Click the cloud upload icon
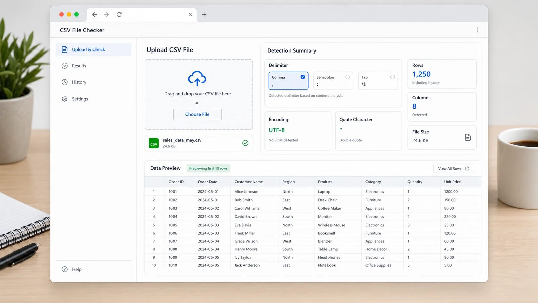Image resolution: width=538 pixels, height=303 pixels. [x=197, y=78]
